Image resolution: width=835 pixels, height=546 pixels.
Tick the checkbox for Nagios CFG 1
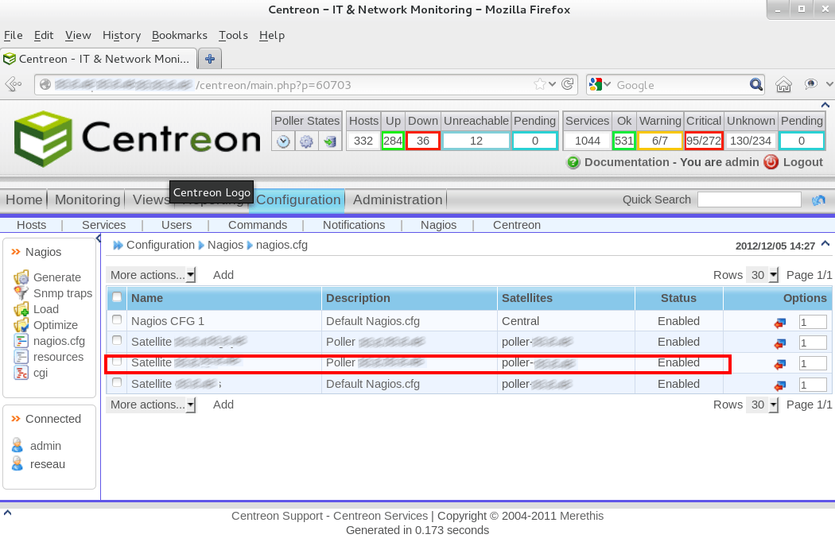point(116,320)
